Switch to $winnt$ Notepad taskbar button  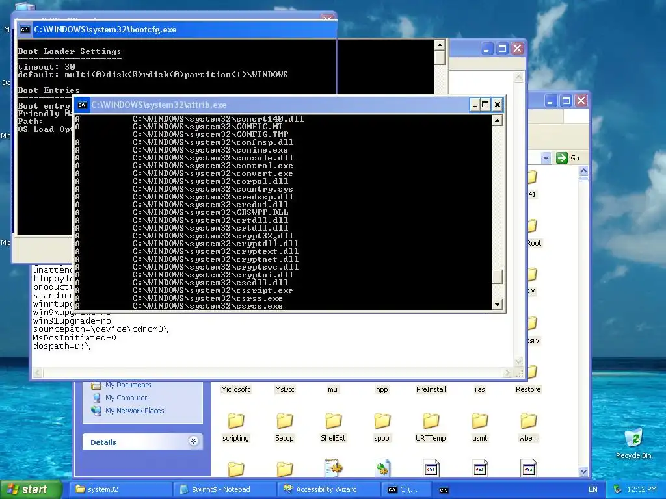(x=225, y=489)
